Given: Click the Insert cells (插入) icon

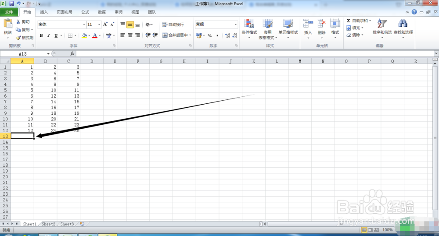Looking at the screenshot, I should click(x=308, y=24).
